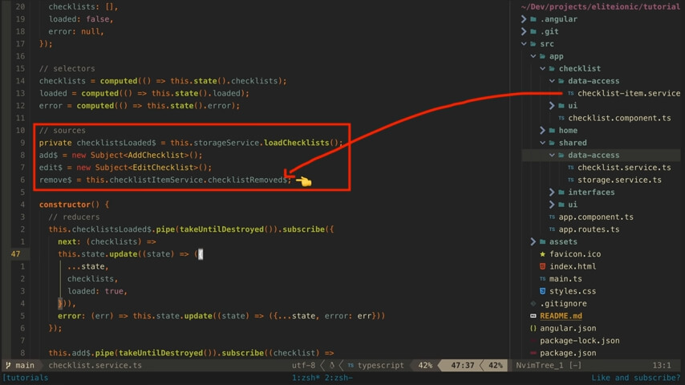The width and height of the screenshot is (685, 385).
Task: Click the checklist.service.ts TS icon in tree
Action: [x=570, y=168]
